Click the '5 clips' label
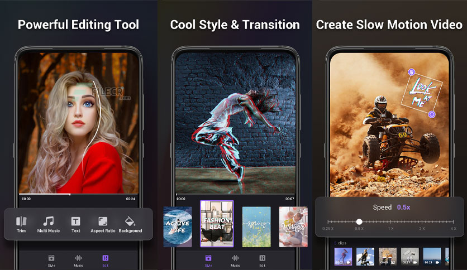467x270 pixels. click(340, 243)
